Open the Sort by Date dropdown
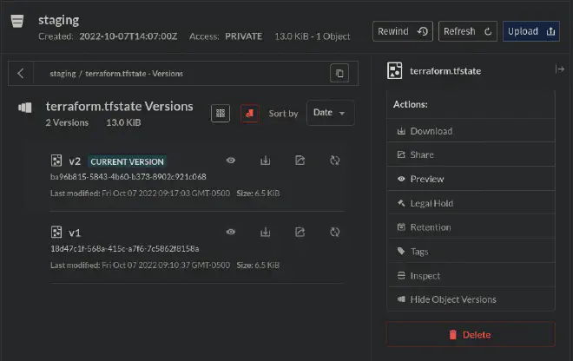The image size is (573, 361). (x=331, y=113)
